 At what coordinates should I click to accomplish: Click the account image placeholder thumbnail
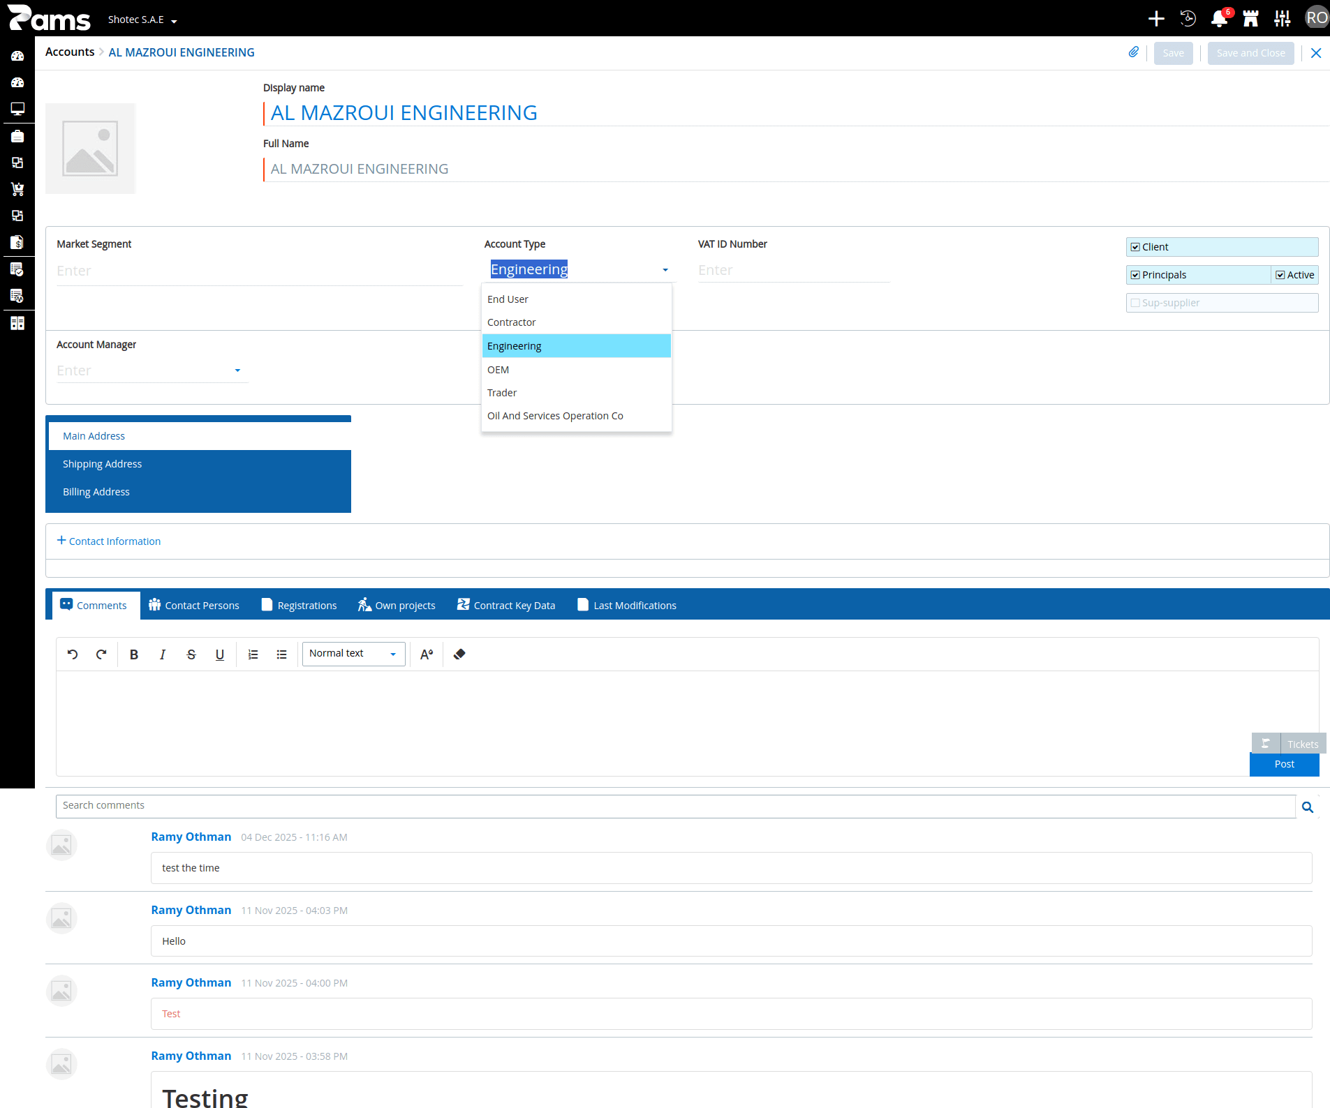pyautogui.click(x=90, y=149)
